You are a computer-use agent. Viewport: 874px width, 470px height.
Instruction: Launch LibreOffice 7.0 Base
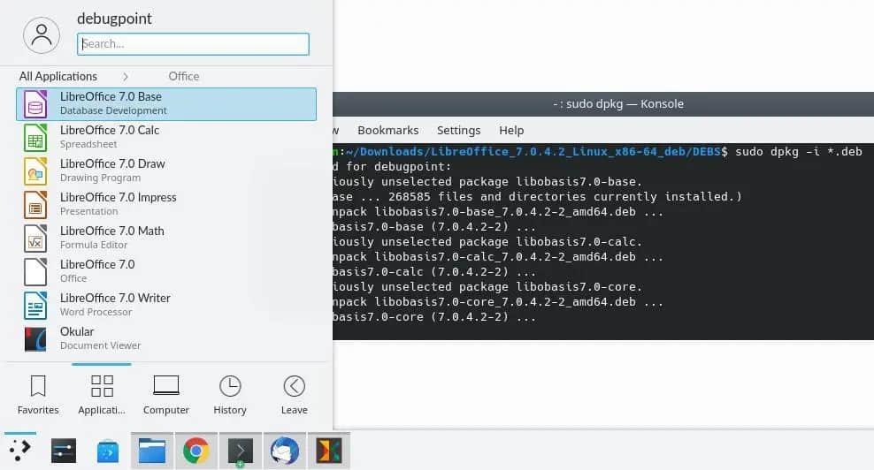pyautogui.click(x=165, y=103)
